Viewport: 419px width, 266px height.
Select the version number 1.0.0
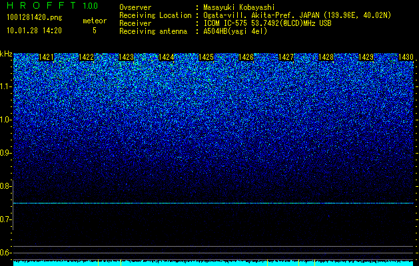(x=91, y=6)
